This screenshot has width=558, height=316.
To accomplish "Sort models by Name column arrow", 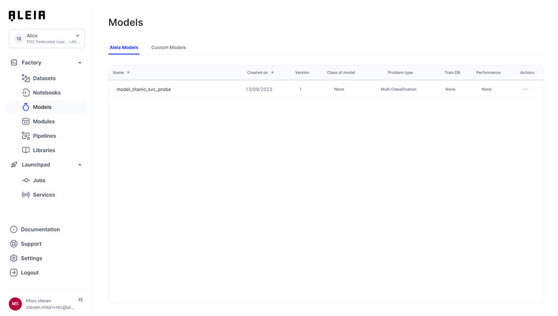I will [x=128, y=73].
